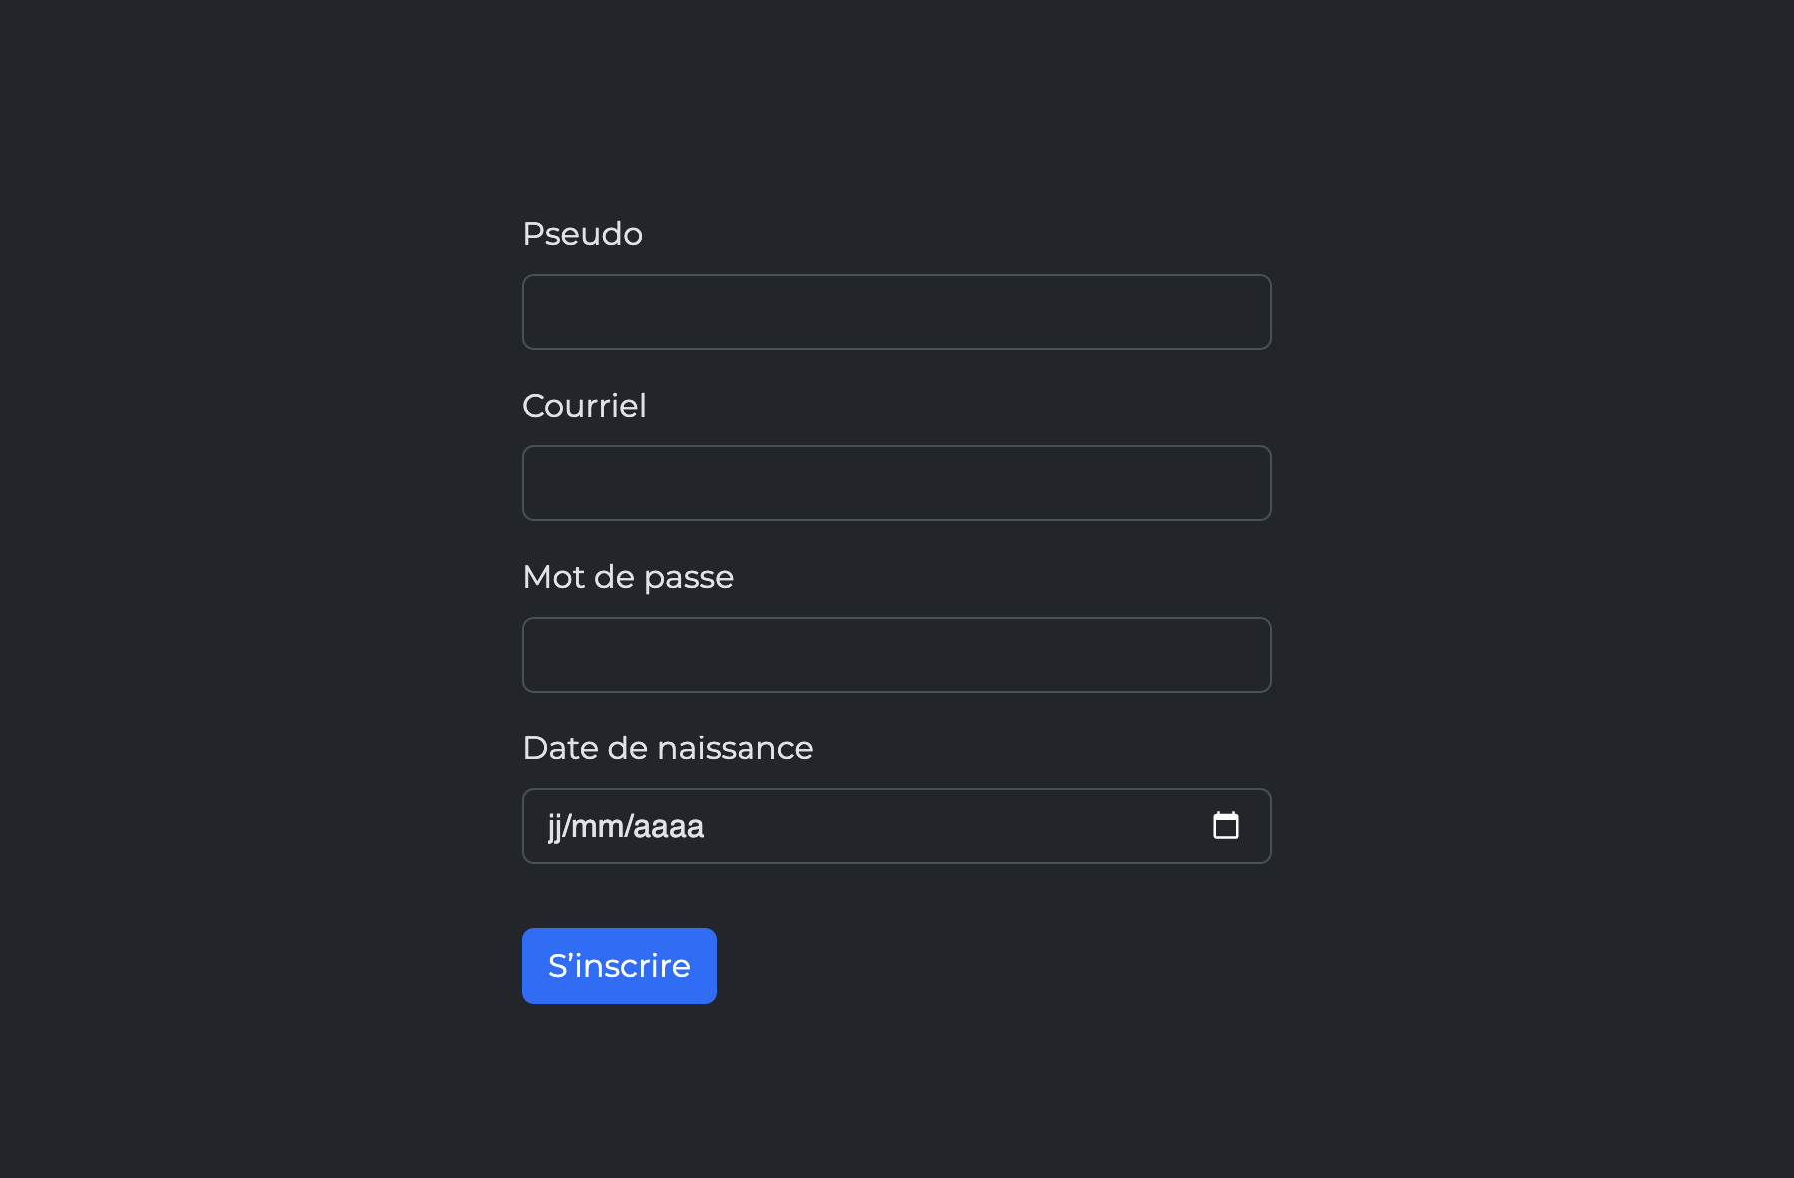Show the birth date calendar popup
1794x1178 pixels.
1225,826
